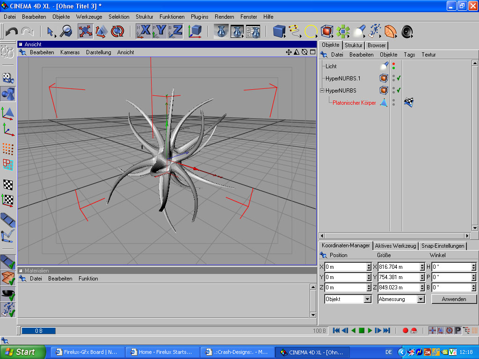
Task: Open the Abmessung size mode dropdown
Action: [421, 299]
